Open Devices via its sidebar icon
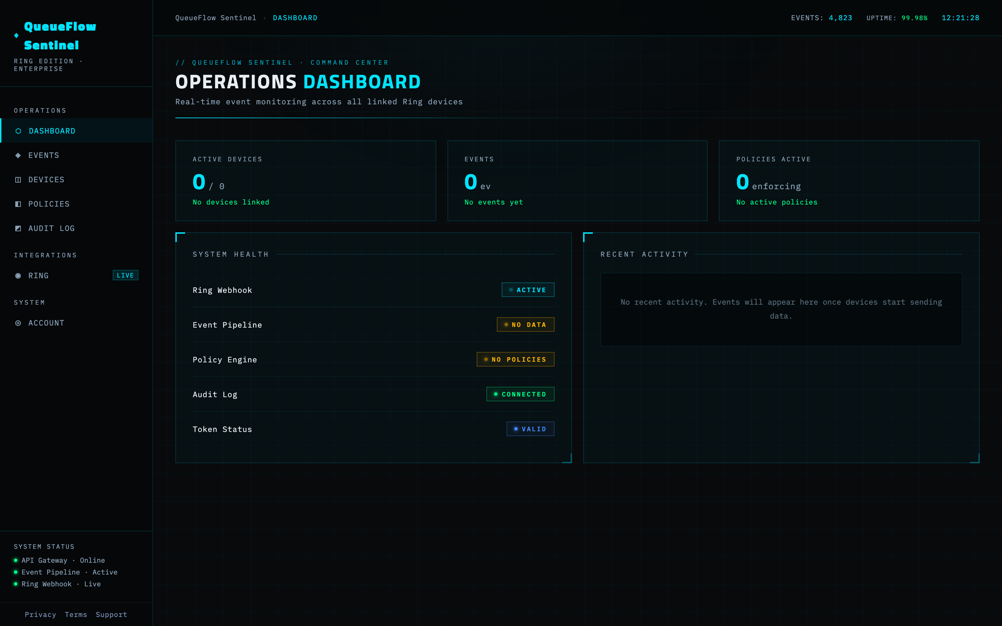The height and width of the screenshot is (626, 1002). (18, 179)
